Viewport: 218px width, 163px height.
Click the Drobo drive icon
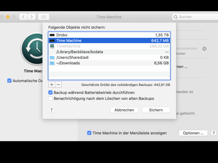tap(52, 35)
